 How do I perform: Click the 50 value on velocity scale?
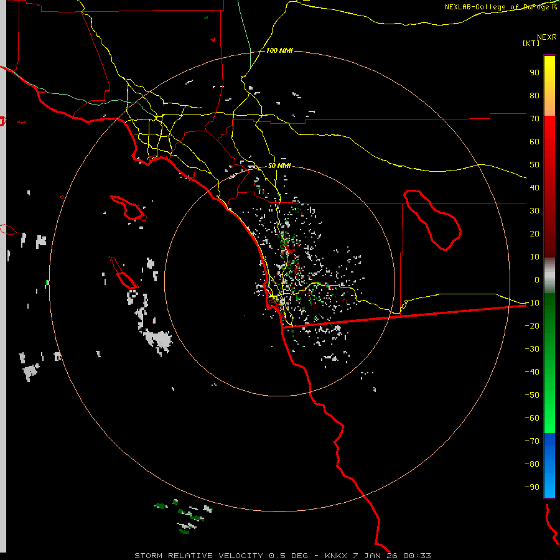534,165
